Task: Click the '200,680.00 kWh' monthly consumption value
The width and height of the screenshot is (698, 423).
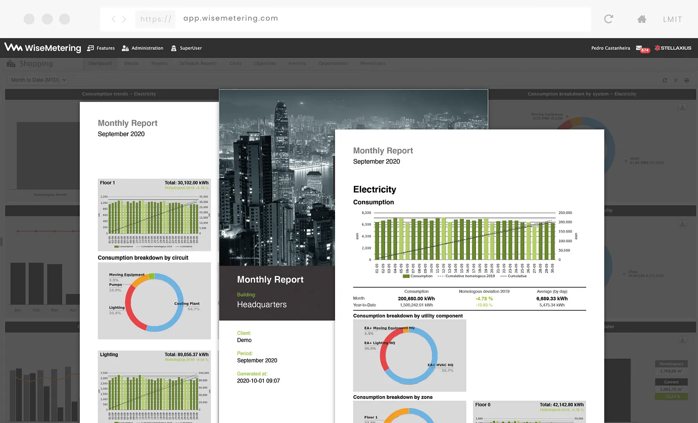Action: [416, 299]
